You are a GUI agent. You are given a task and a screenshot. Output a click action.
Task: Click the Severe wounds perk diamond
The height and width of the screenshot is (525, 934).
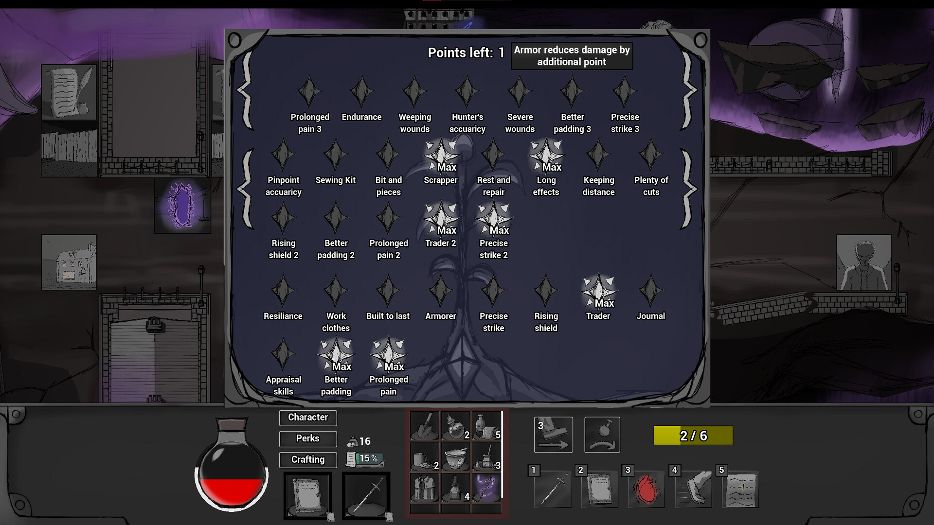(520, 91)
